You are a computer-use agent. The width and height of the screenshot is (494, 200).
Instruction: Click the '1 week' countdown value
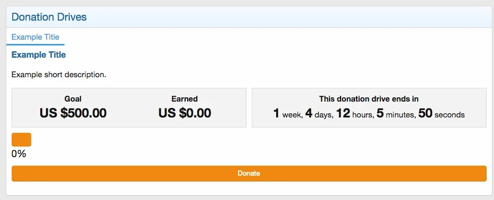point(288,114)
